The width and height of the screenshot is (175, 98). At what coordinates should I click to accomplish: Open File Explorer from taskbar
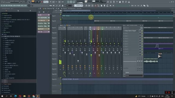pos(24,96)
